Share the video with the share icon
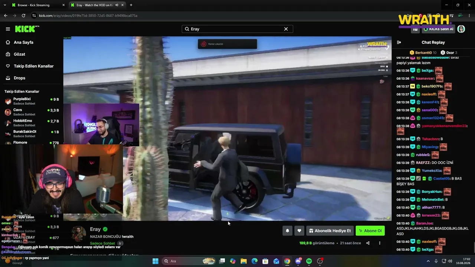Image resolution: width=475 pixels, height=267 pixels. (368, 243)
